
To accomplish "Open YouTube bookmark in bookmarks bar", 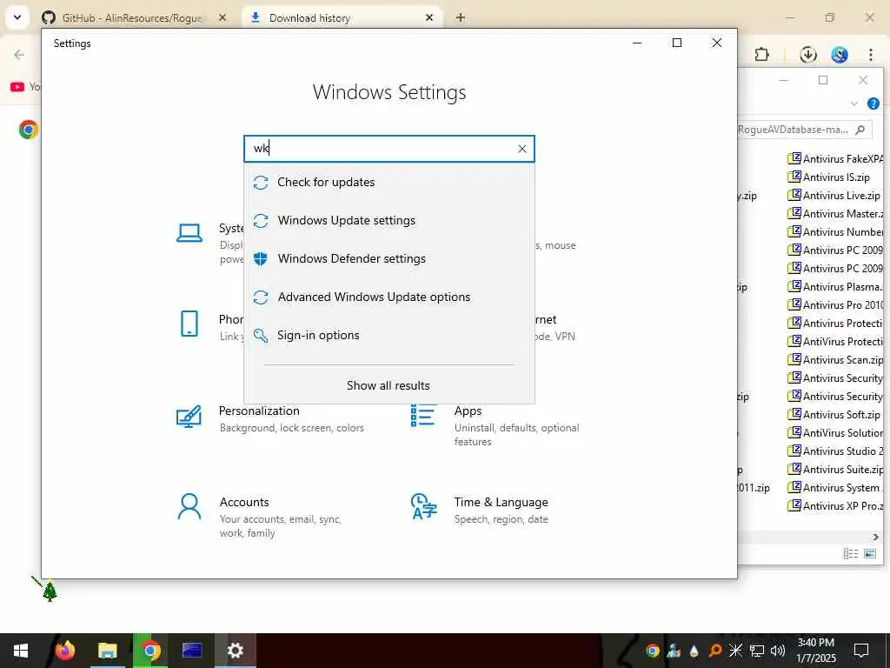I will click(x=25, y=87).
